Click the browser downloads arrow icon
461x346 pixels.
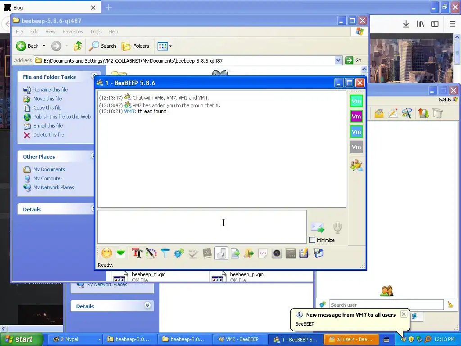(x=406, y=24)
